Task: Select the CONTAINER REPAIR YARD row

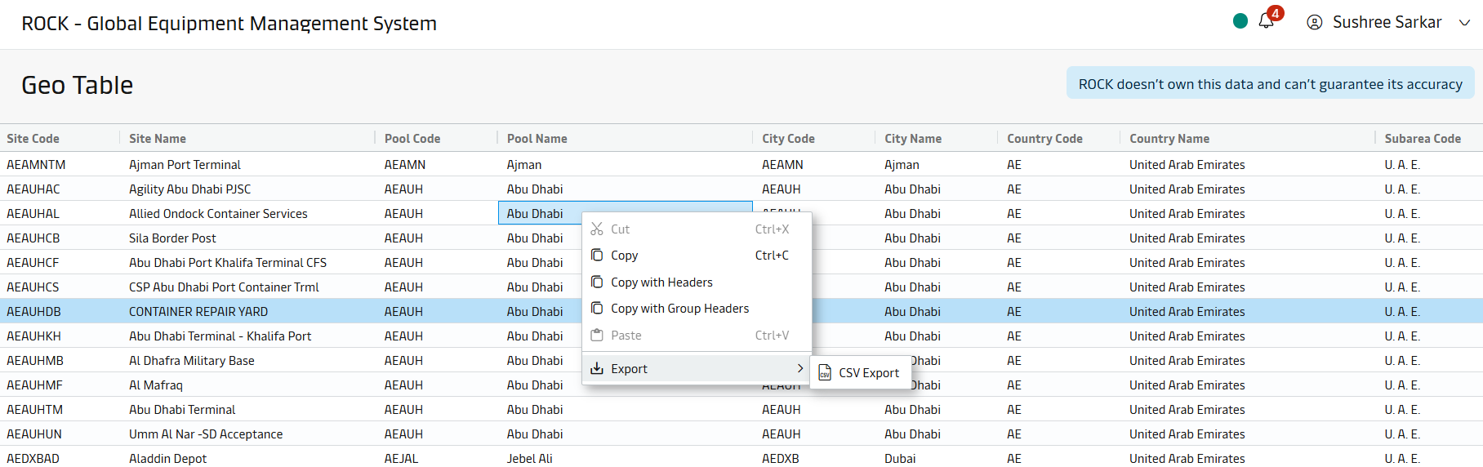Action: 198,312
